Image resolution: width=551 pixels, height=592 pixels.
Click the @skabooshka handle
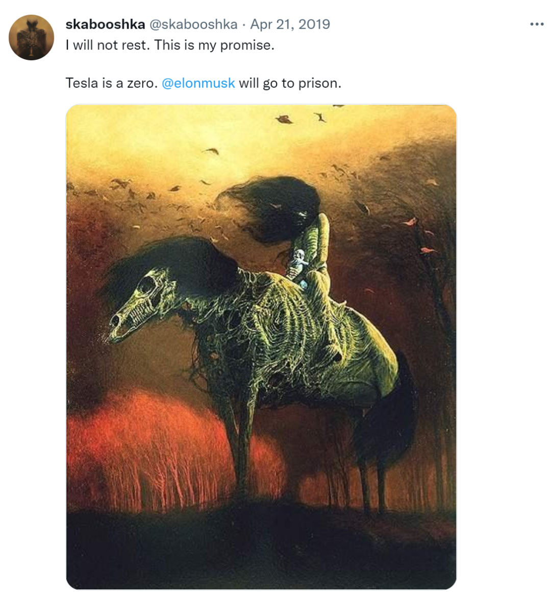point(193,24)
